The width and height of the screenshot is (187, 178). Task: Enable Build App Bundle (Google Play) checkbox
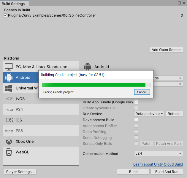(x=136, y=102)
